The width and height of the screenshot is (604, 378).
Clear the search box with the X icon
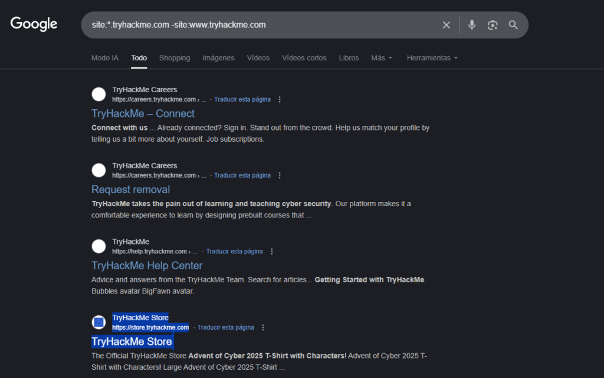coord(446,25)
